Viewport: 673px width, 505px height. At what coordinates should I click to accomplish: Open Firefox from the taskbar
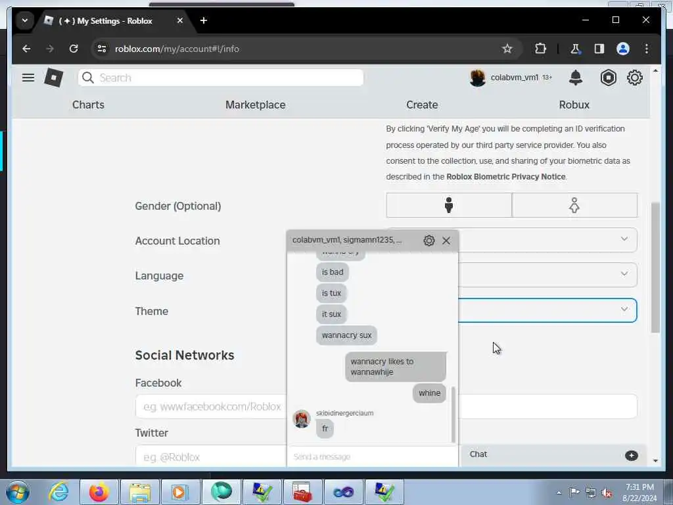pyautogui.click(x=99, y=492)
